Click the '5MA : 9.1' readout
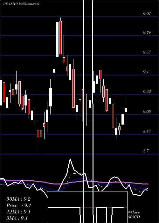Screen dimensions: 159x223 [x=17, y=218]
